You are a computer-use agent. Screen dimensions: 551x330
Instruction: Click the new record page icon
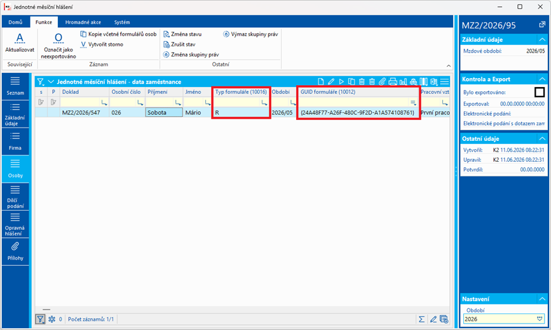click(x=320, y=82)
